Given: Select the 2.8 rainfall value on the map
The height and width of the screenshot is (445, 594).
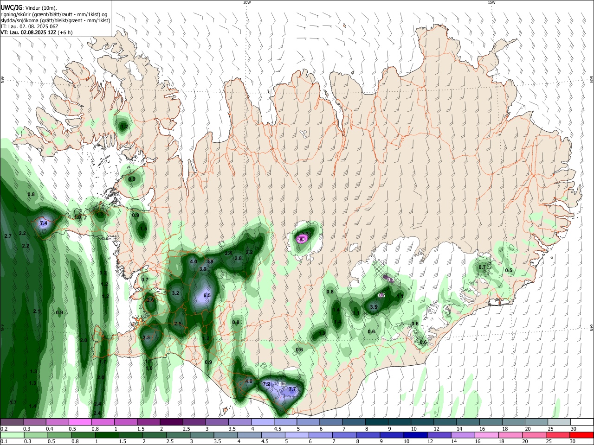Looking at the screenshot, I should click(238, 258).
